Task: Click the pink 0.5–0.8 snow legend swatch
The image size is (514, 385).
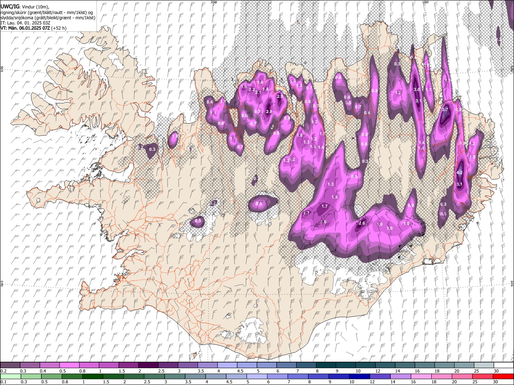Action: [x=69, y=365]
